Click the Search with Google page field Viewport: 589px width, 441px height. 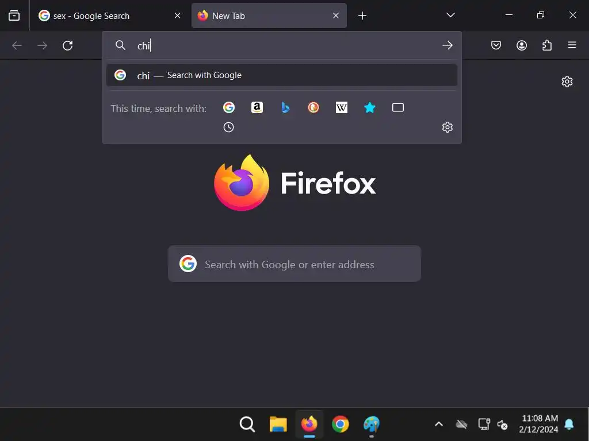tap(294, 264)
